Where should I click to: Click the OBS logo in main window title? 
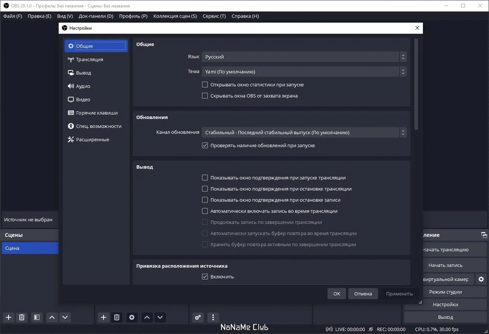pos(6,6)
